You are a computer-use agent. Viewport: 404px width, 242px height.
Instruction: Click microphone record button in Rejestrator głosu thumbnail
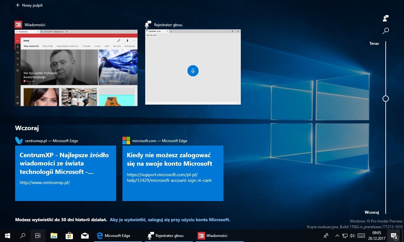(x=193, y=71)
